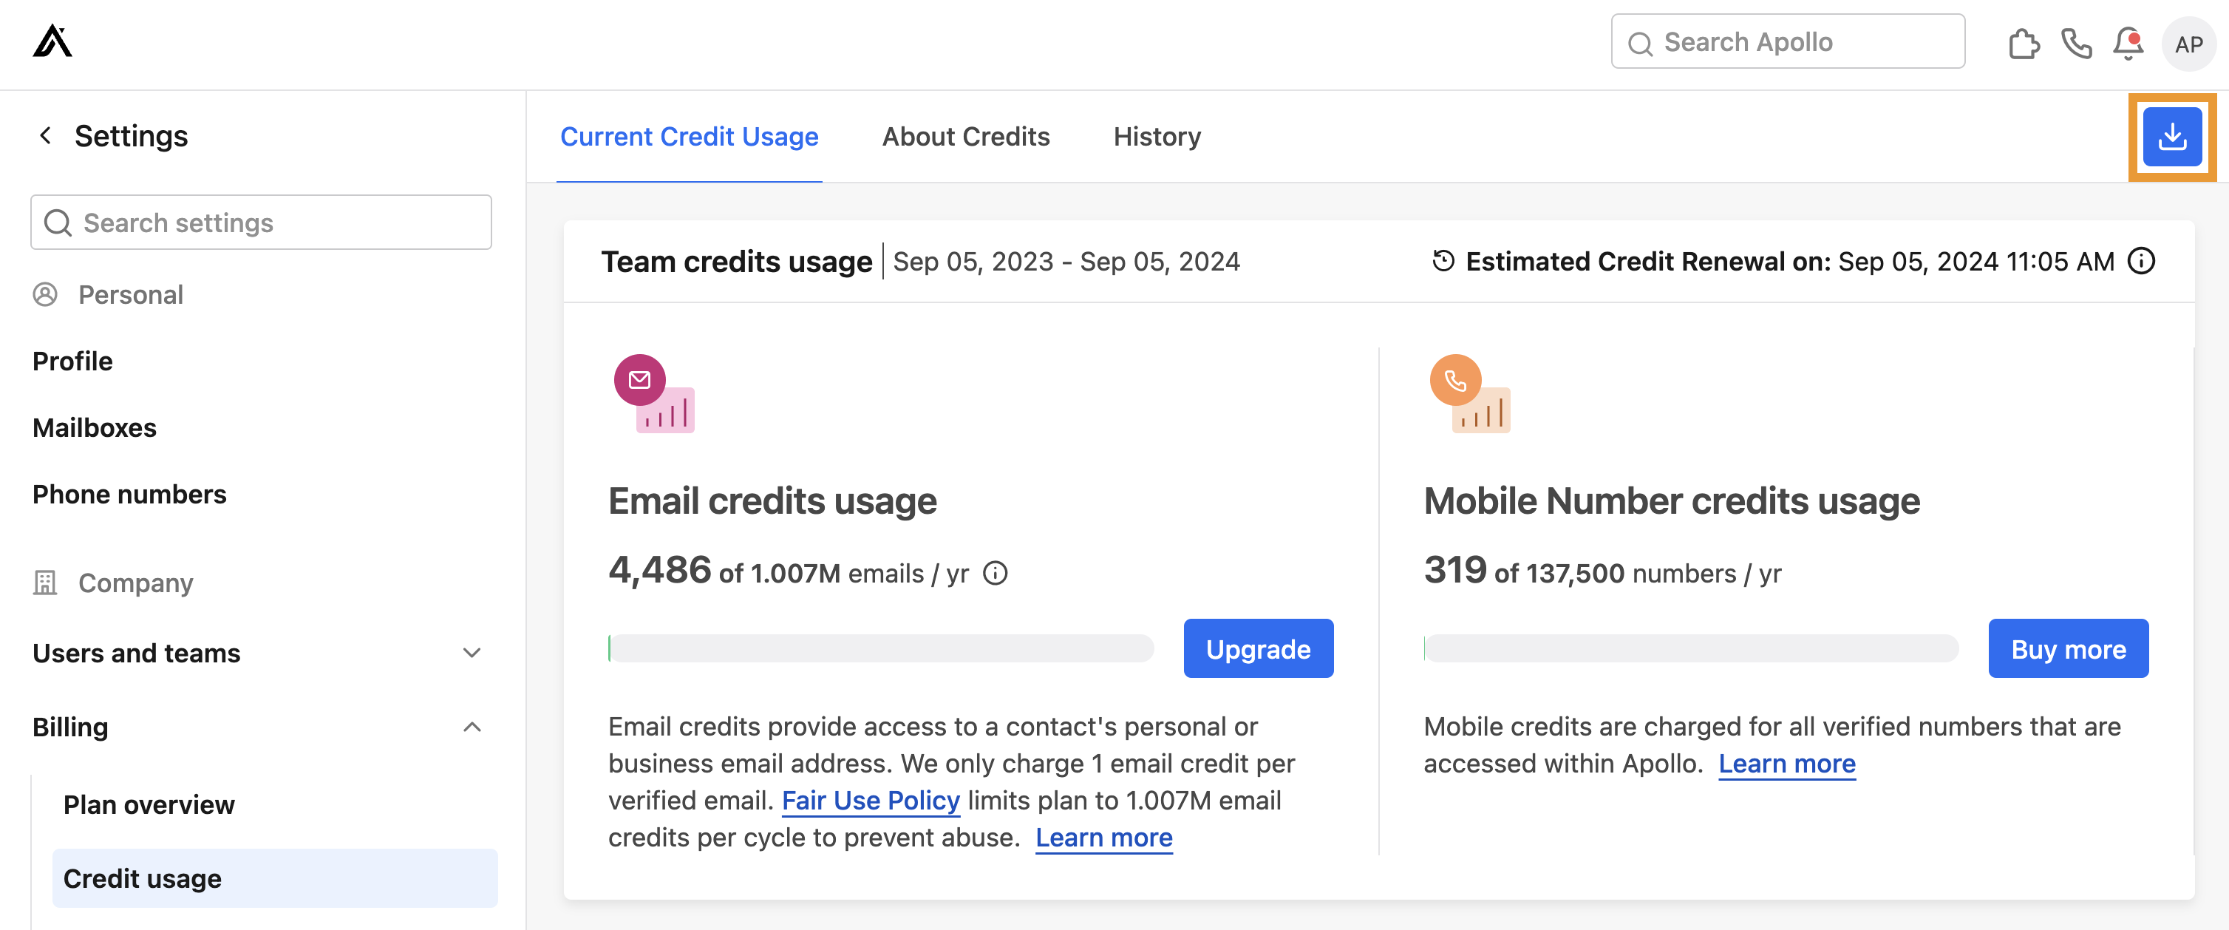Click the Buy more button

click(2068, 648)
